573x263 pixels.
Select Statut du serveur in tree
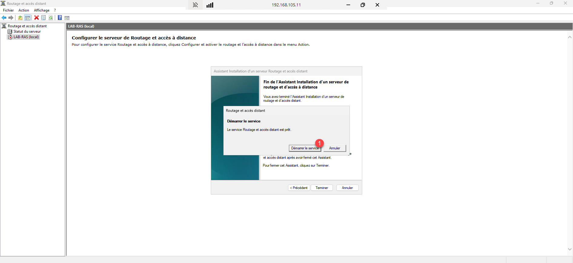tap(27, 32)
